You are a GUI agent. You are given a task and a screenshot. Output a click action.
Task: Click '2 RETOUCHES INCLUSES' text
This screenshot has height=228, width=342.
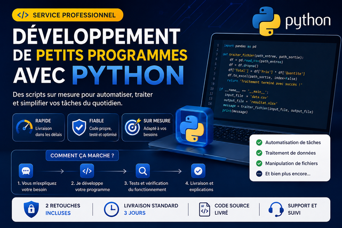(63, 209)
